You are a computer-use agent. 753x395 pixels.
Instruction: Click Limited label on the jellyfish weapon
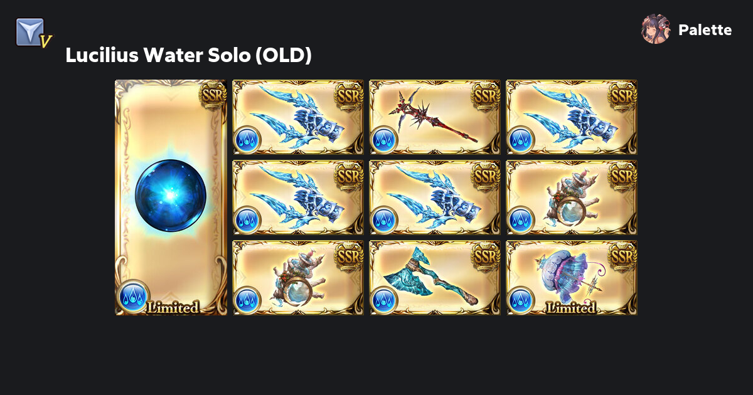[571, 308]
